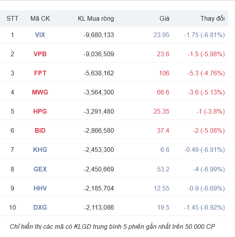
Task: Click the Mã CK column header
Action: click(x=40, y=19)
